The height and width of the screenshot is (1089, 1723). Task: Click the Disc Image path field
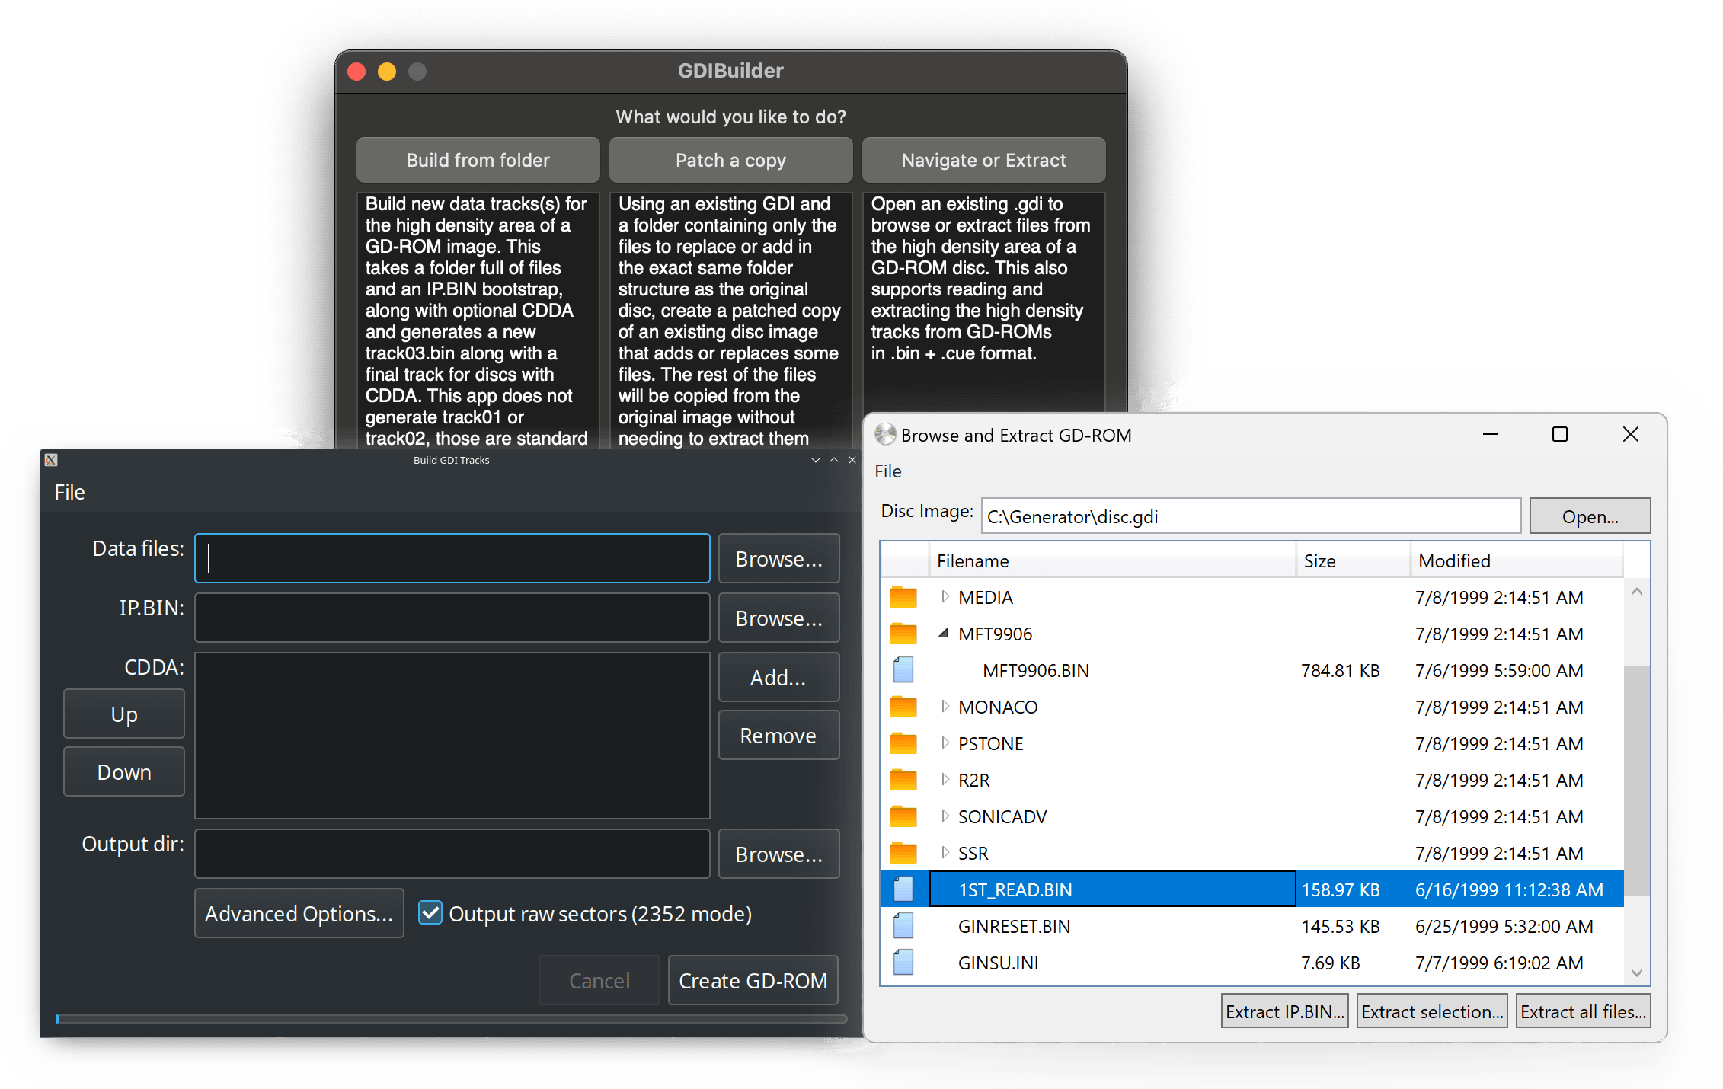pyautogui.click(x=1251, y=516)
